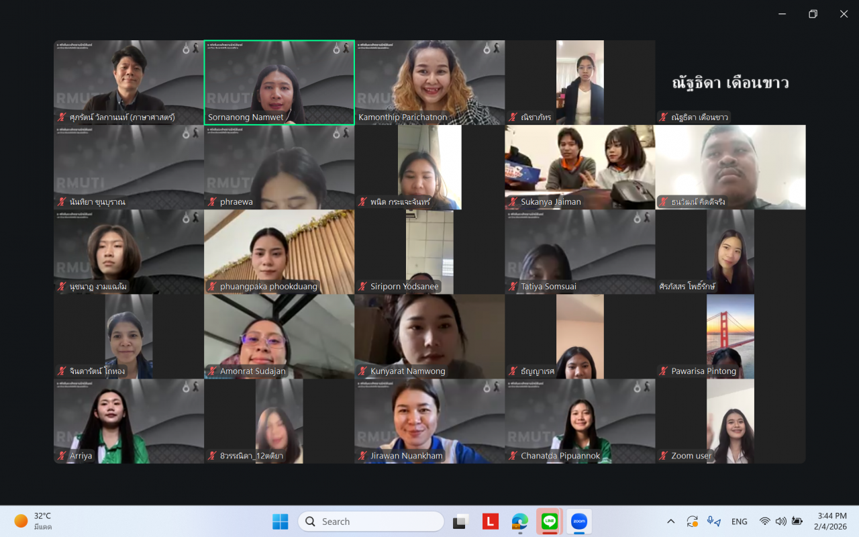Image resolution: width=859 pixels, height=537 pixels.
Task: Click the sync status icon in system tray
Action: click(692, 522)
